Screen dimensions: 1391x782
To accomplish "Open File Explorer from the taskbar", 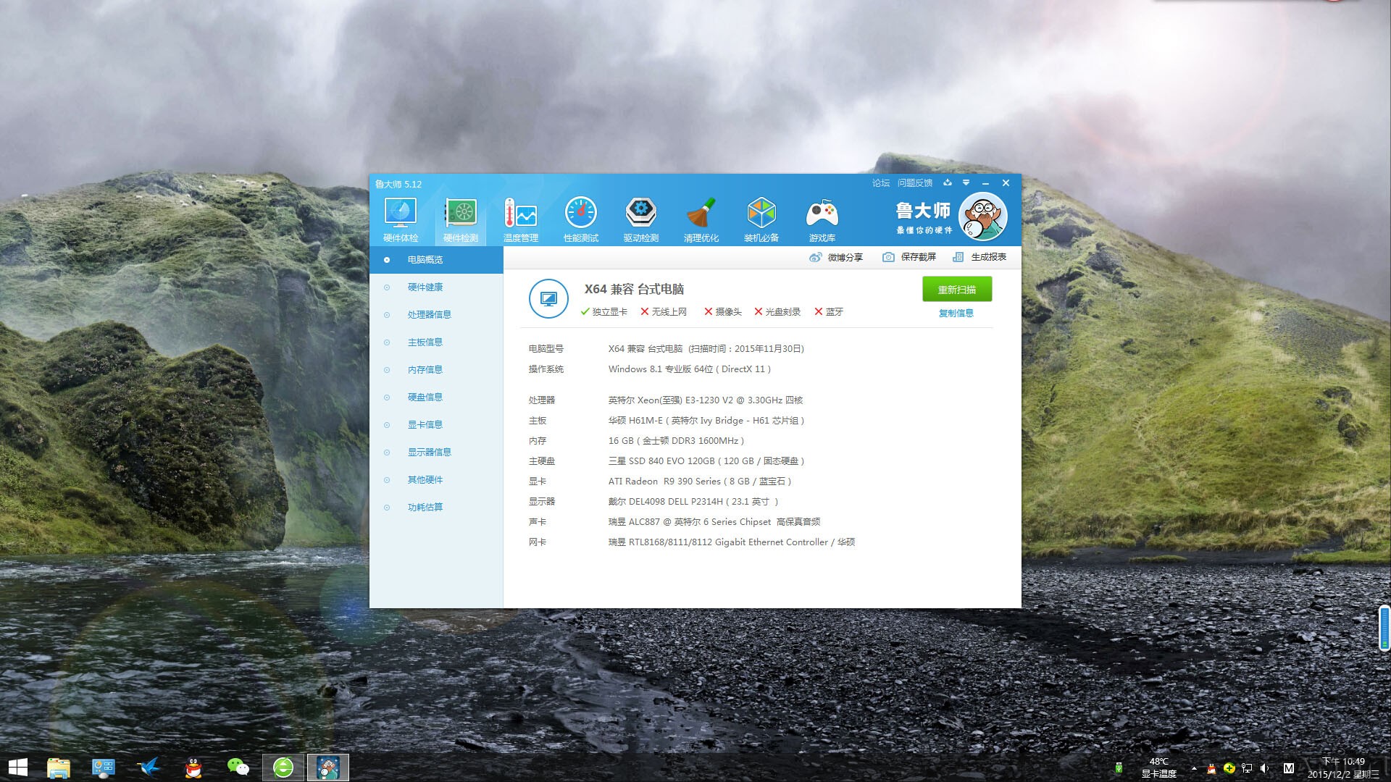I will pos(59,768).
